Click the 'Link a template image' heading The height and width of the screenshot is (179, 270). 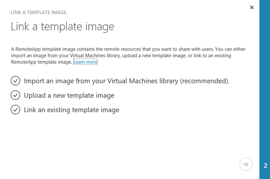click(62, 27)
